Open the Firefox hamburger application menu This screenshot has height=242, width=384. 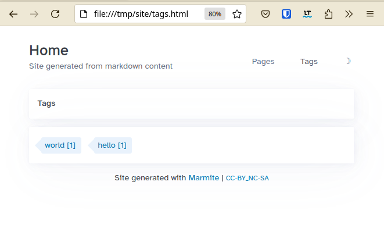tap(370, 14)
